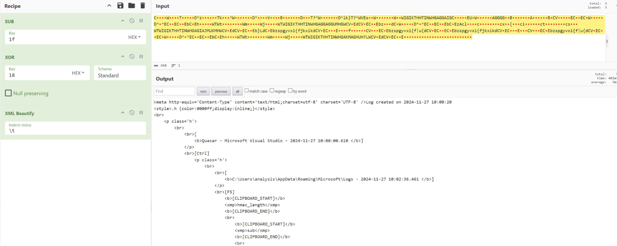Disable the XOR operation
Screen dimensions: 617x246
click(132, 56)
